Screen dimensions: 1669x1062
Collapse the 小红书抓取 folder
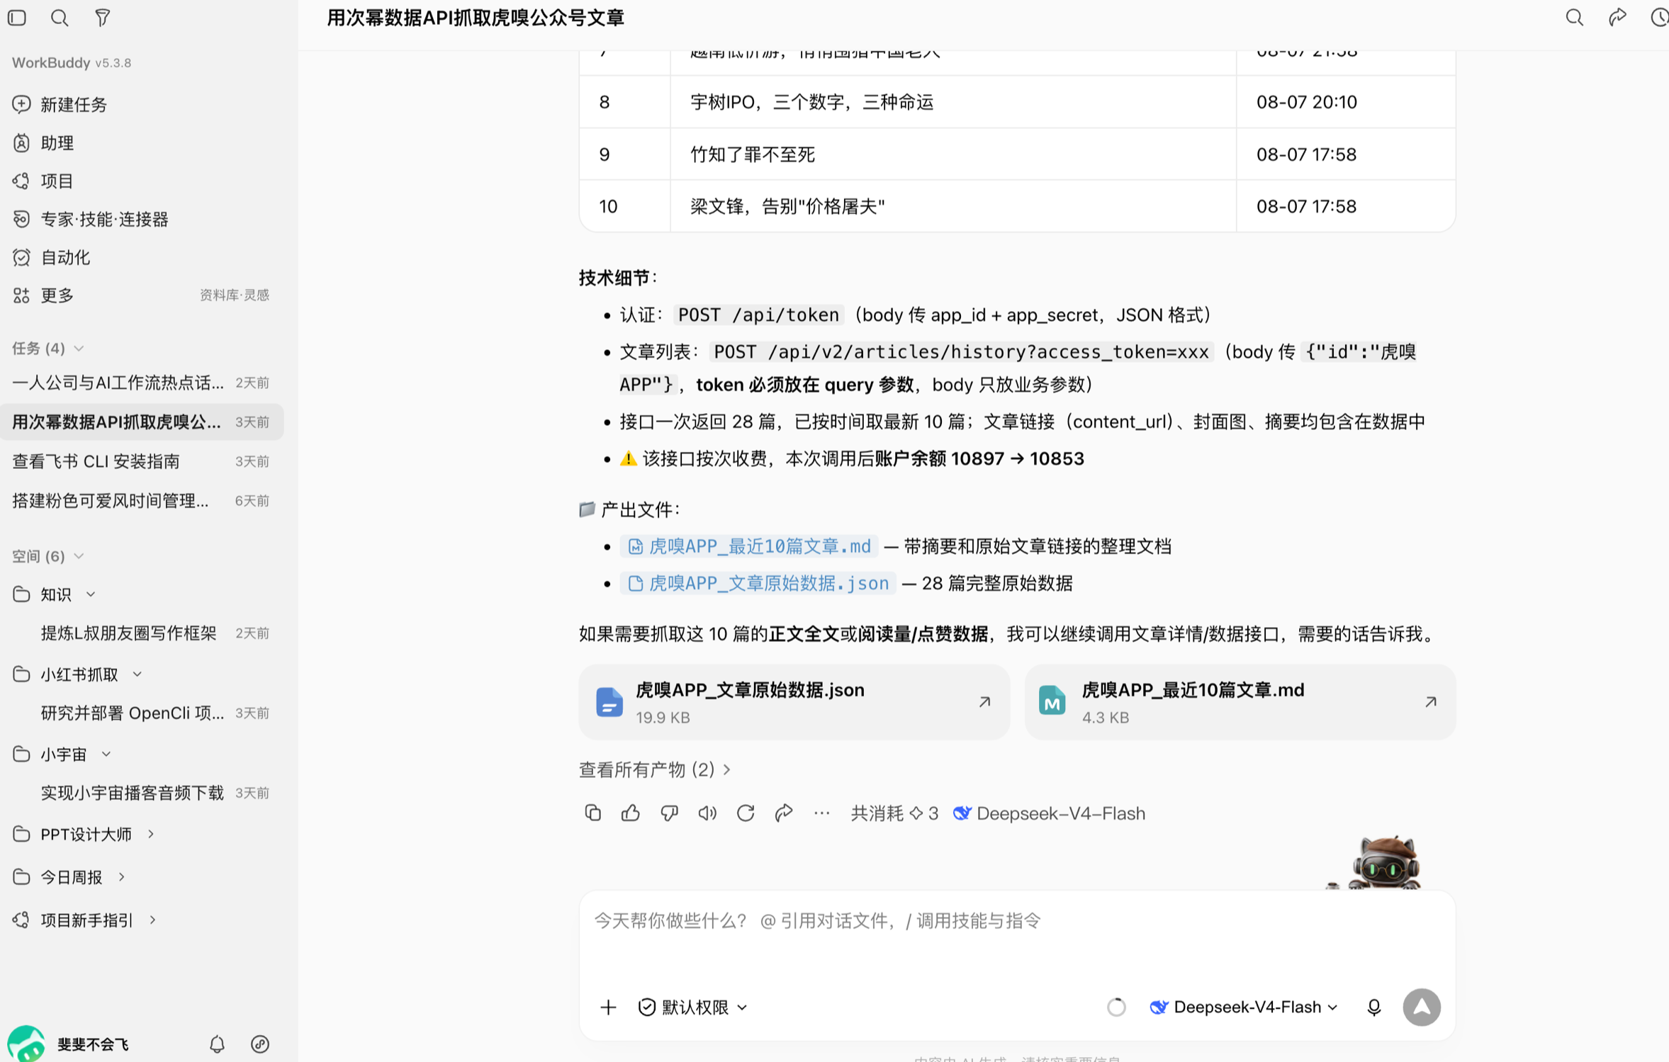[137, 675]
